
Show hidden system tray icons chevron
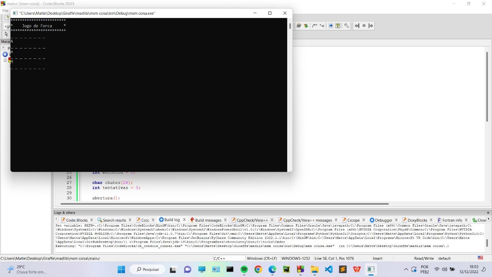[x=406, y=269]
